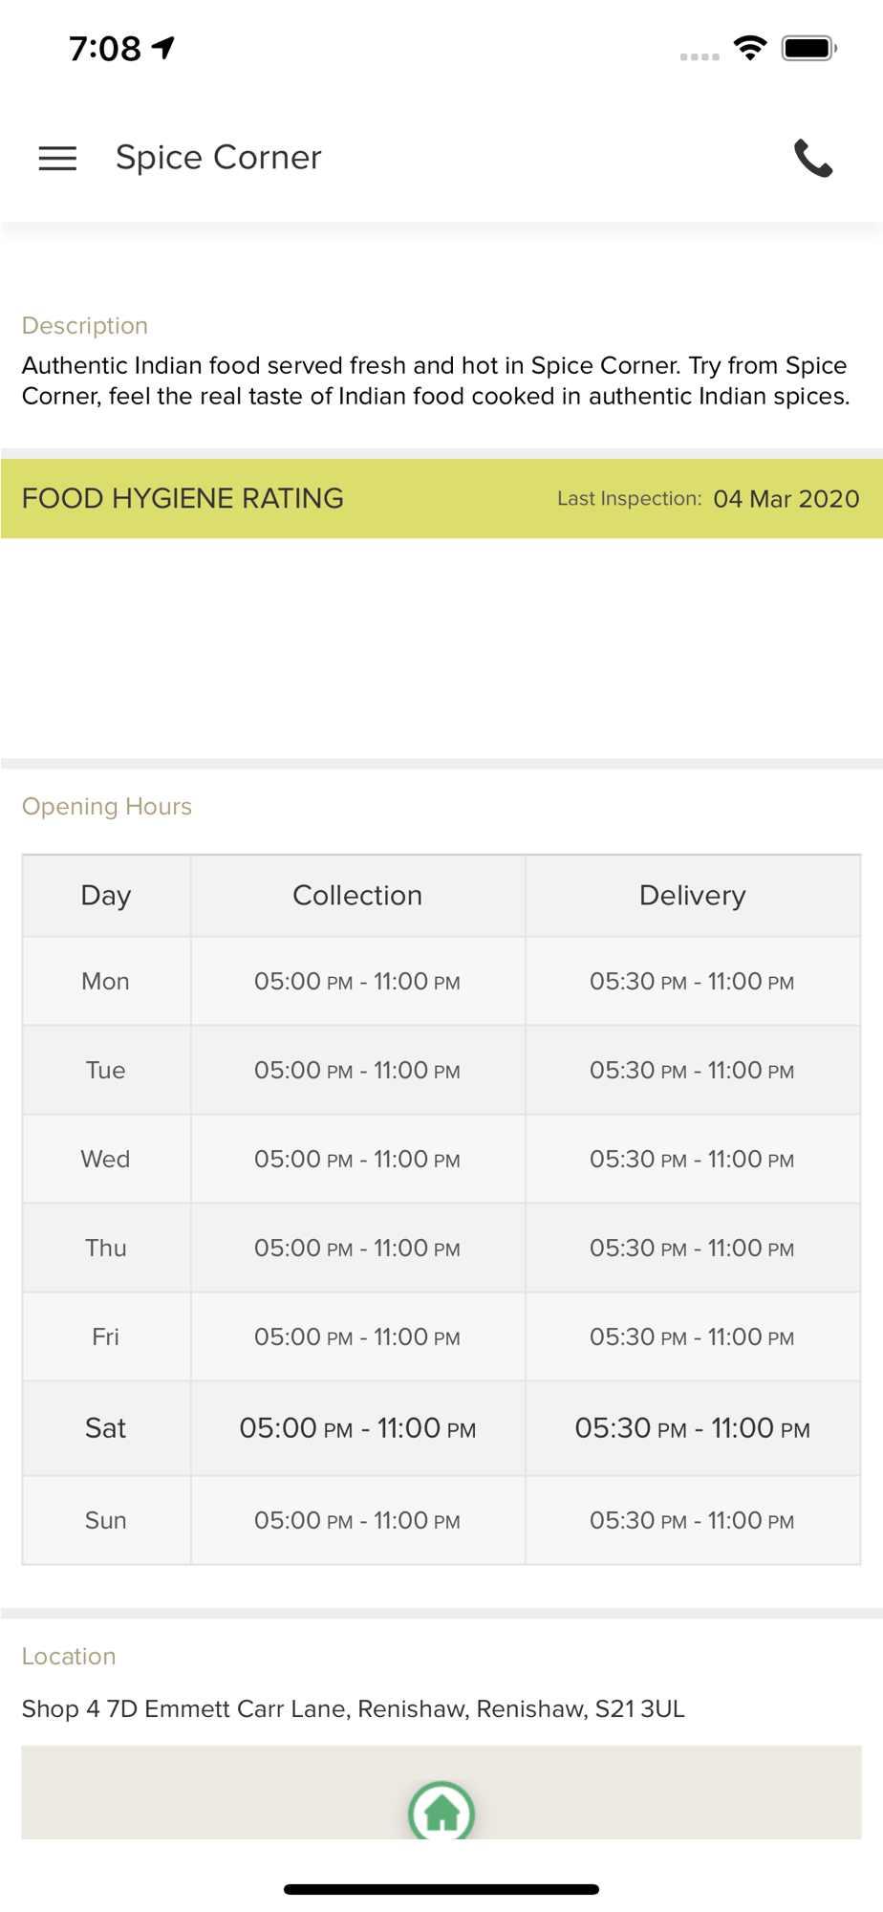
Task: Tap Wednesday's delivery hours
Action: point(692,1160)
